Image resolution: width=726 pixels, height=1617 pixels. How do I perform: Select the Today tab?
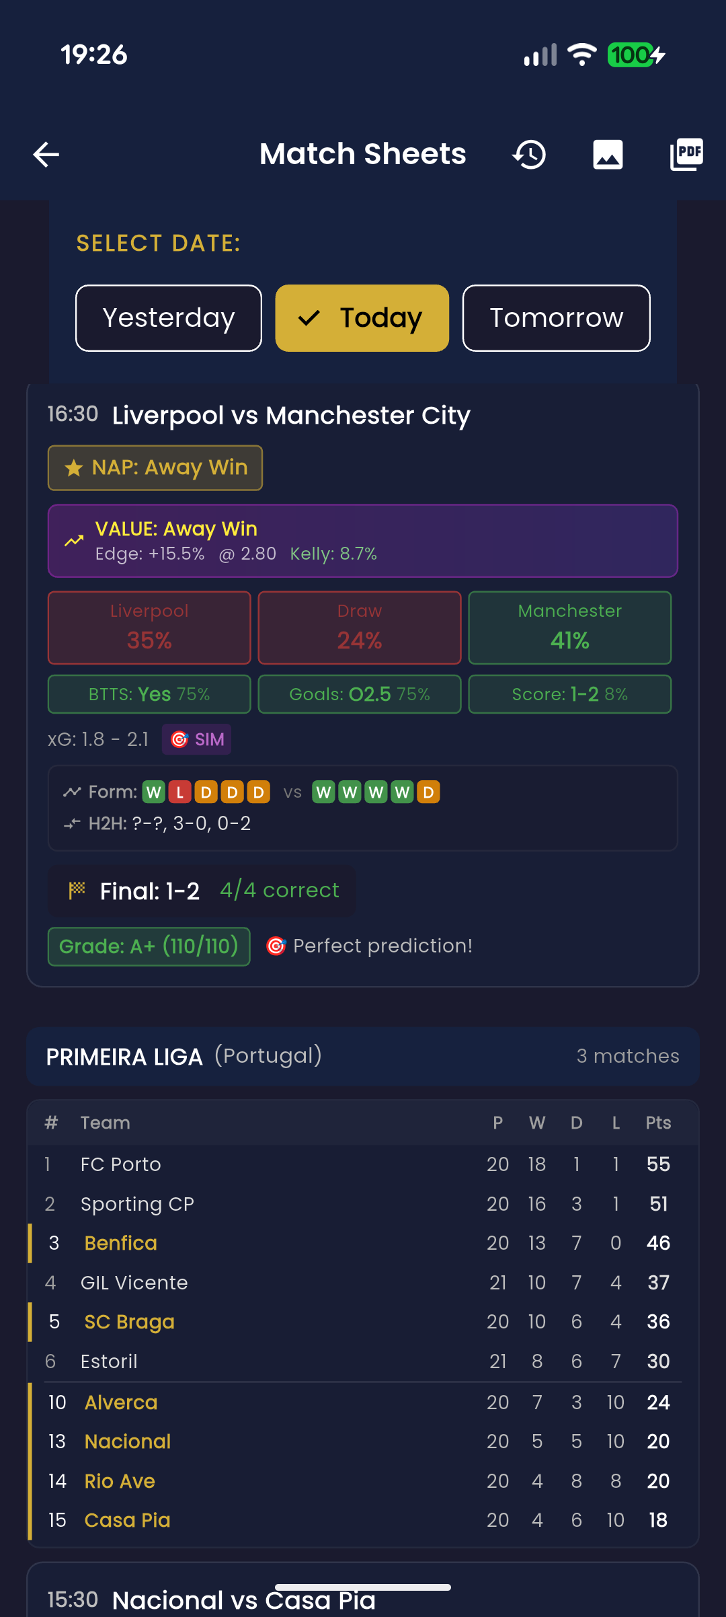coord(362,317)
